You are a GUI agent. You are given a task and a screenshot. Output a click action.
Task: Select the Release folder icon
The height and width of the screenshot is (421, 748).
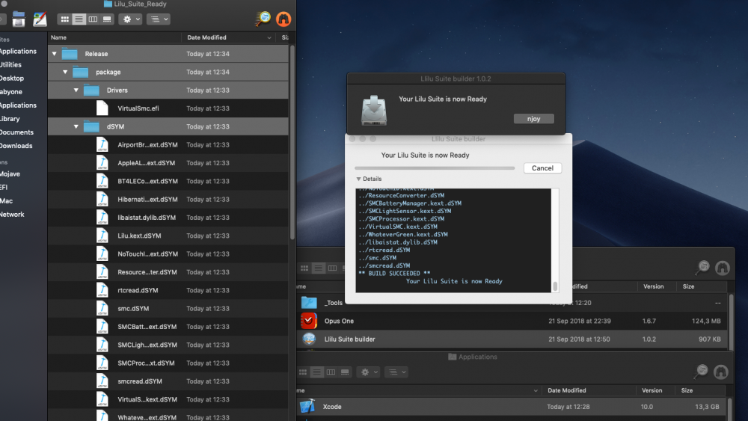click(70, 54)
